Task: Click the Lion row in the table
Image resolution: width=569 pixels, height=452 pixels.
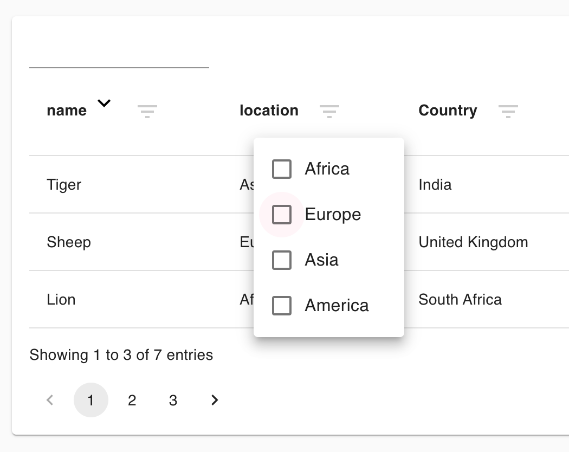Action: tap(61, 299)
